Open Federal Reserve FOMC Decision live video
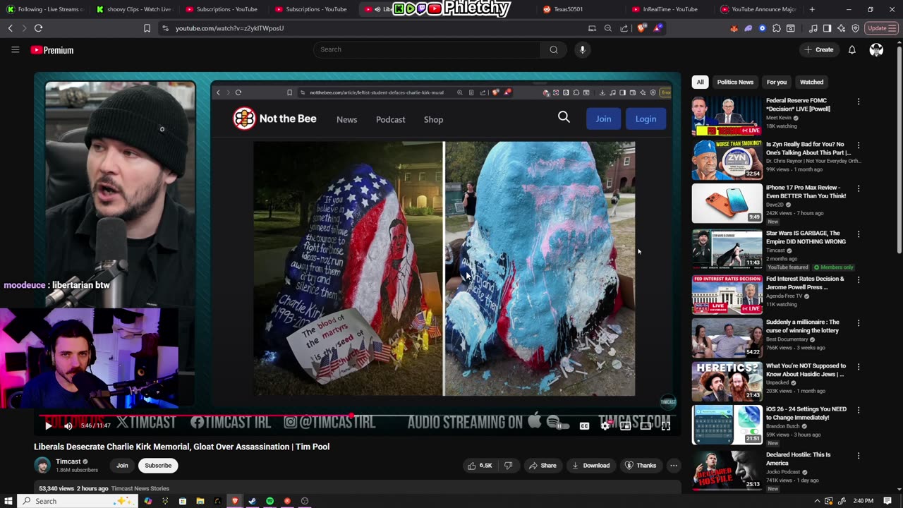 tap(727, 116)
